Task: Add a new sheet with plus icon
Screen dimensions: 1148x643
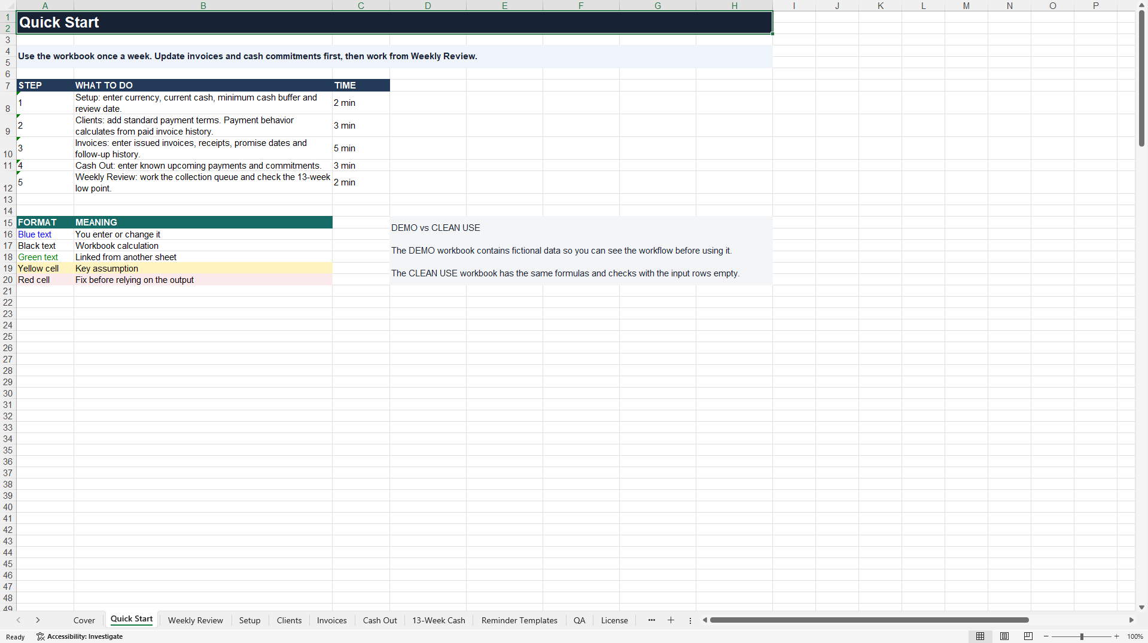Action: (671, 620)
